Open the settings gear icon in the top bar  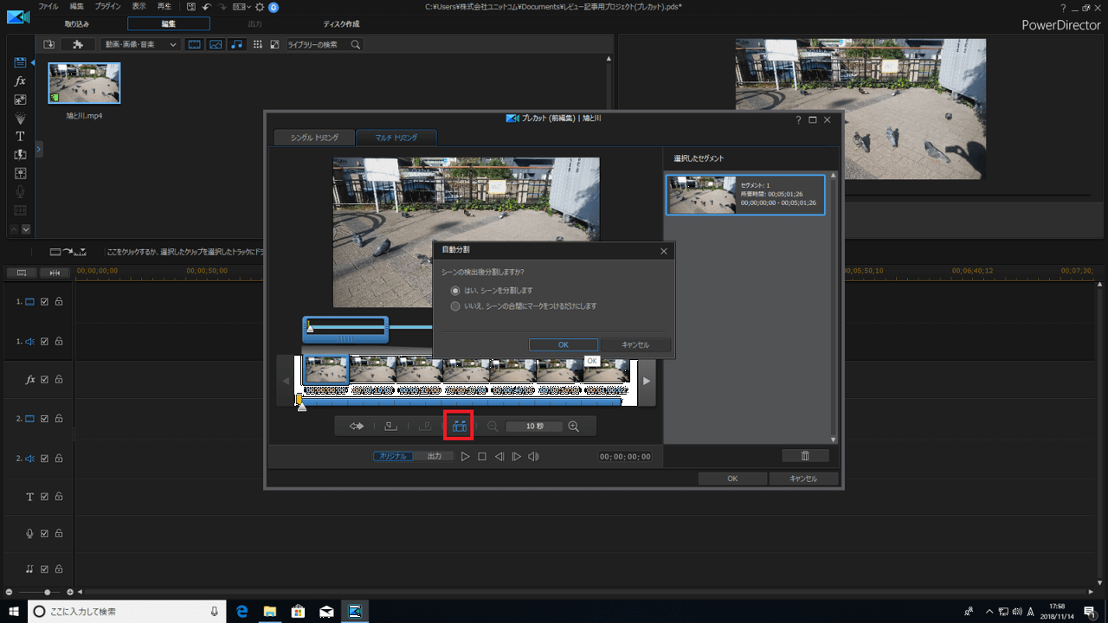(x=260, y=7)
